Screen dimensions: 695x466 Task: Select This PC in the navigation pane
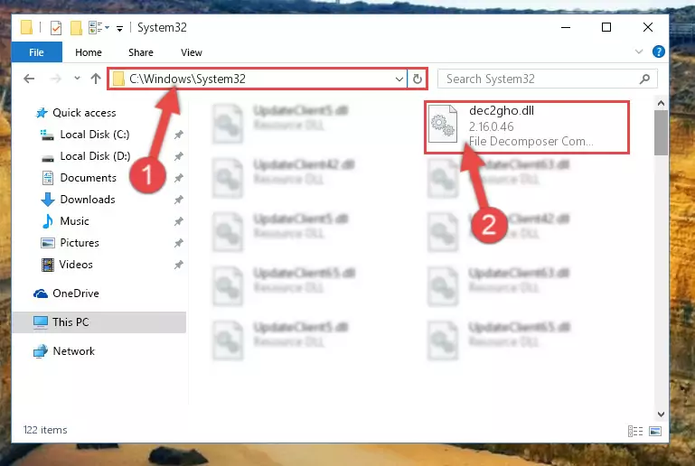99,322
